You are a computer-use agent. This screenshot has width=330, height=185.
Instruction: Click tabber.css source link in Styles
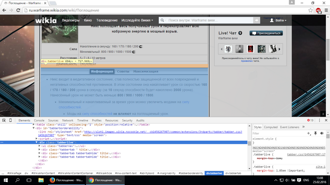click(306, 154)
